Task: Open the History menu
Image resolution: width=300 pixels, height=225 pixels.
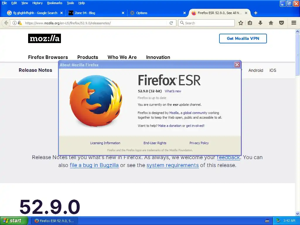Action: [x=37, y=3]
